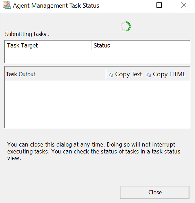Click the blank column header right of Status
195x203 pixels.
coord(161,45)
